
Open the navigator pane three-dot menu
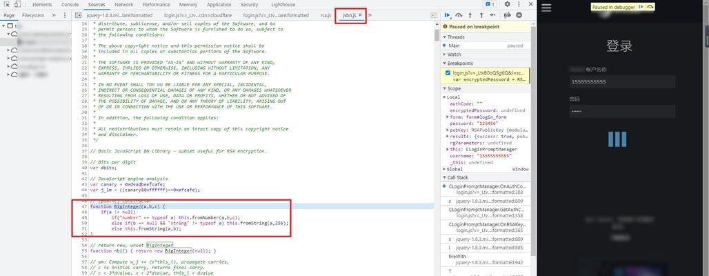(65, 15)
